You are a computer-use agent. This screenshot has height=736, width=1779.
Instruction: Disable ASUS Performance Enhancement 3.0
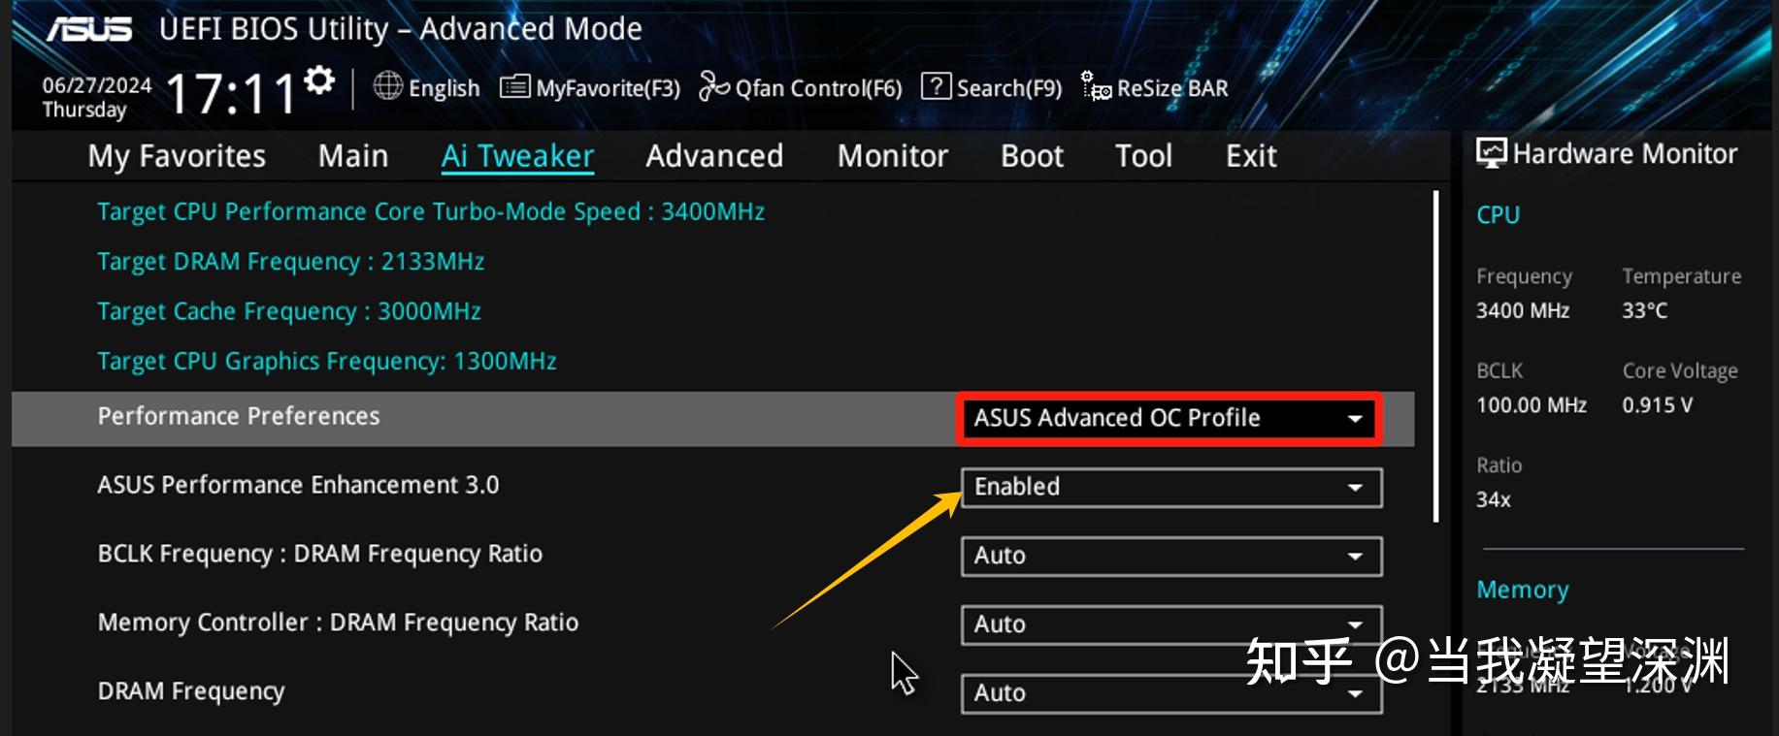click(1171, 488)
